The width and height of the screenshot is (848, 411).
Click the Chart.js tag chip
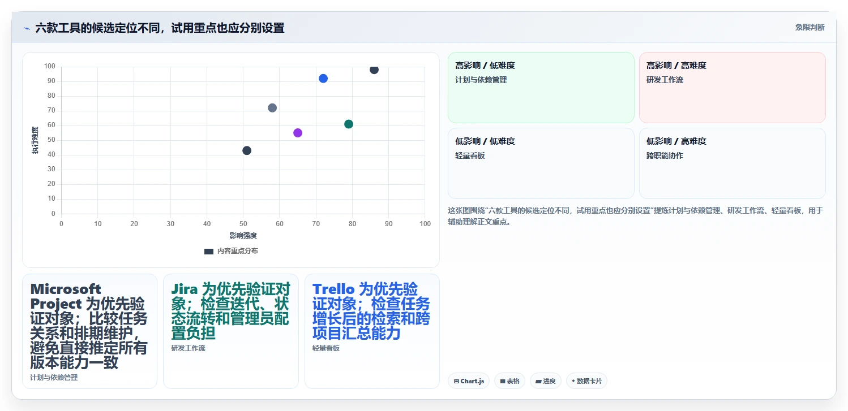point(469,381)
